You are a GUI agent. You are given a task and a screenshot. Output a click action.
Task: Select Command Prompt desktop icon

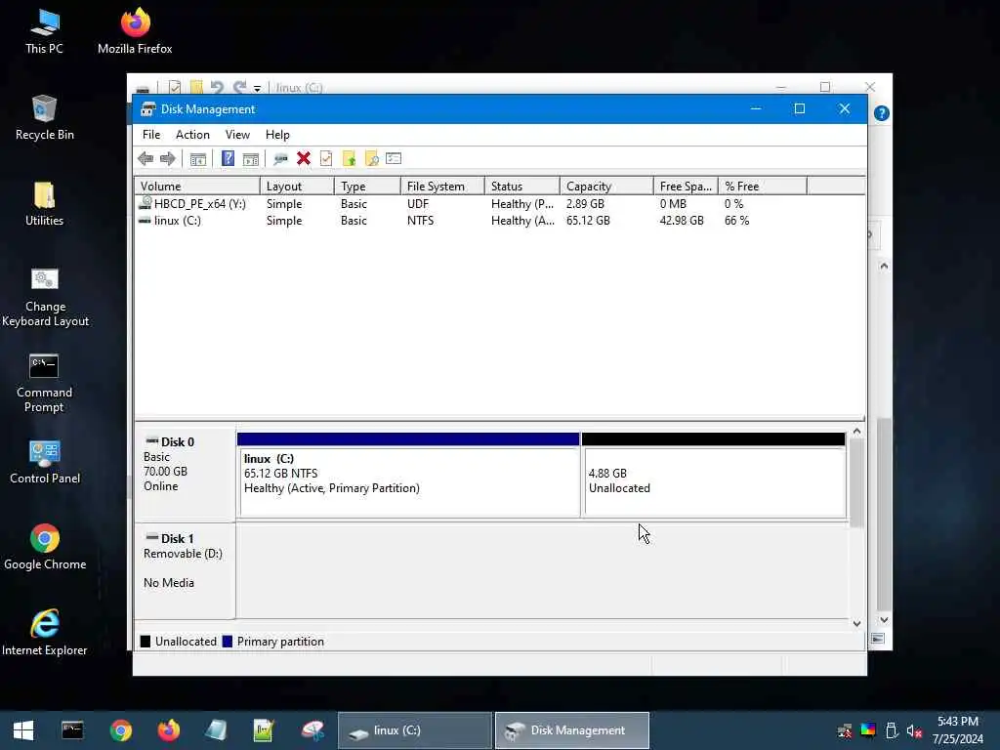(44, 383)
